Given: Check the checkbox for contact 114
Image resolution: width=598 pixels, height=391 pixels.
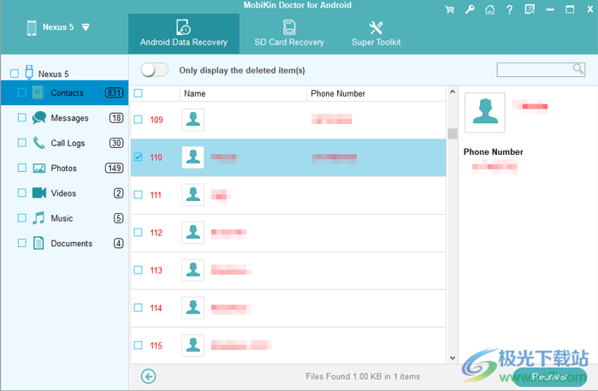Looking at the screenshot, I should click(138, 307).
